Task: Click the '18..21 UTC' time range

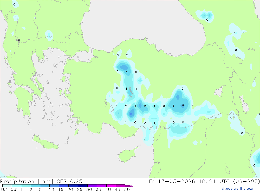Action: point(212,181)
